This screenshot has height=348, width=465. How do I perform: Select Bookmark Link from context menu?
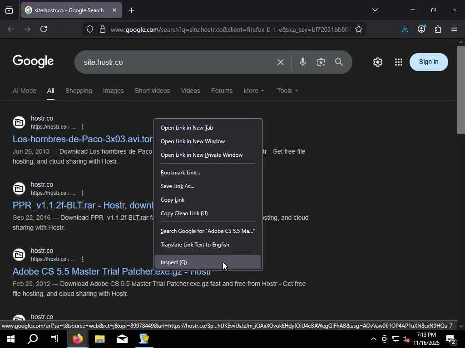tap(208, 173)
